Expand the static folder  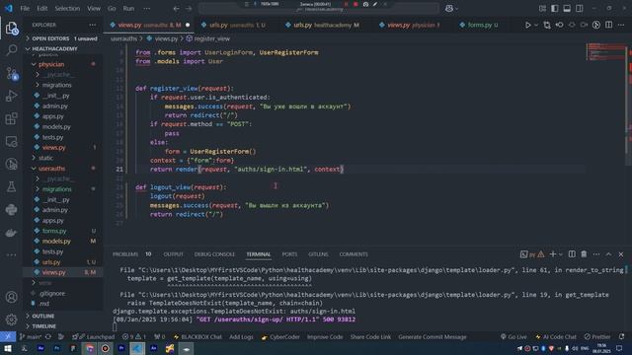pos(35,158)
